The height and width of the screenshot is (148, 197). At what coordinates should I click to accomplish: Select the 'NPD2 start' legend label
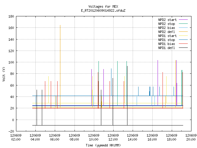(x=167, y=20)
